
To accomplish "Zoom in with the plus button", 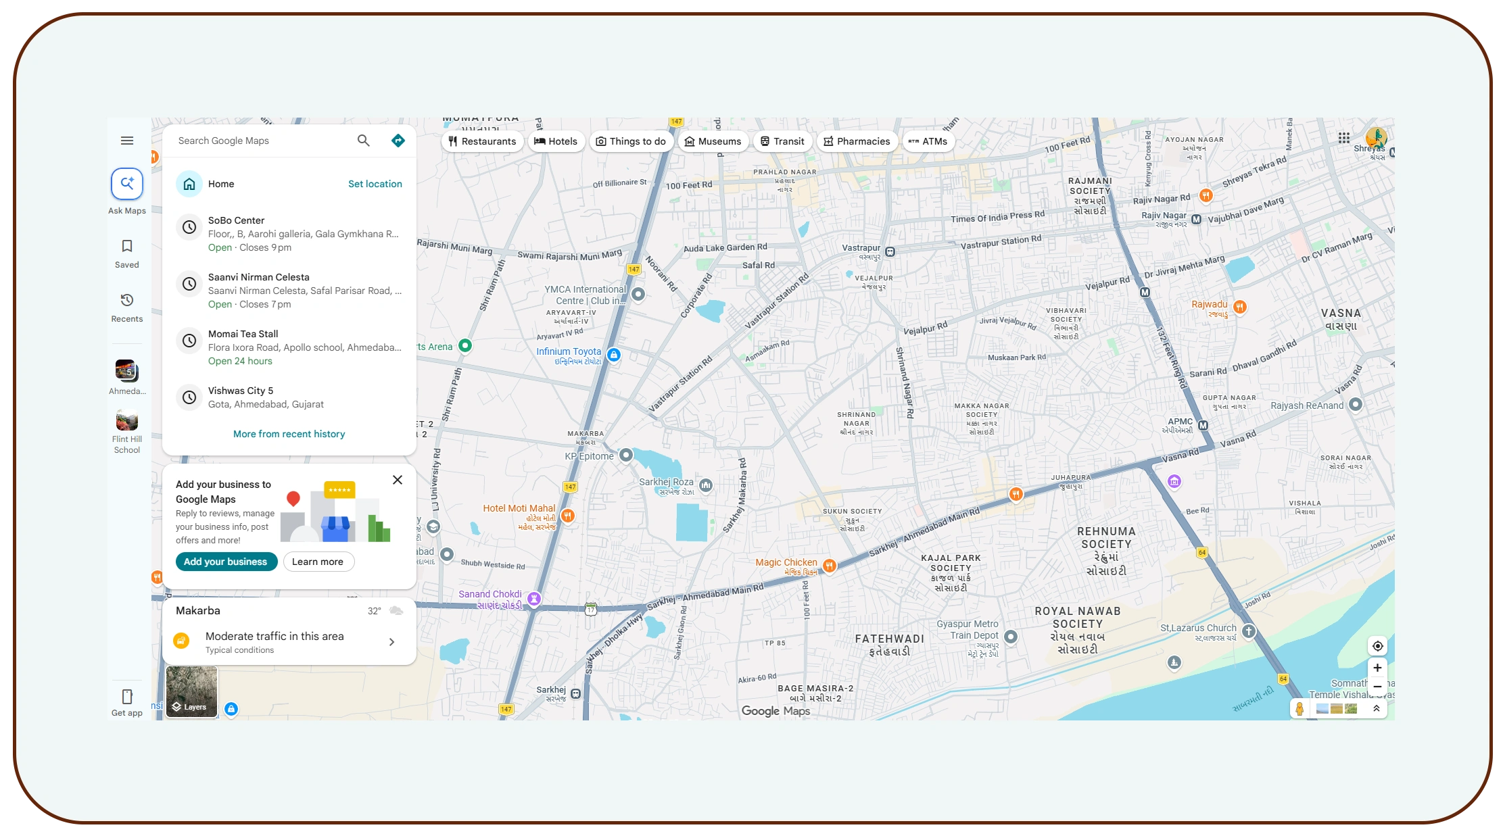I will tap(1377, 668).
